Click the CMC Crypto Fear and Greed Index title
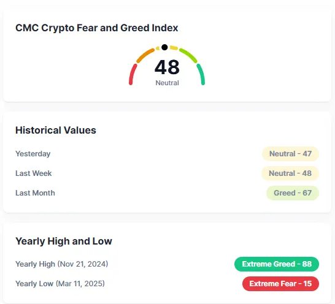The image size is (335, 304). [96, 28]
